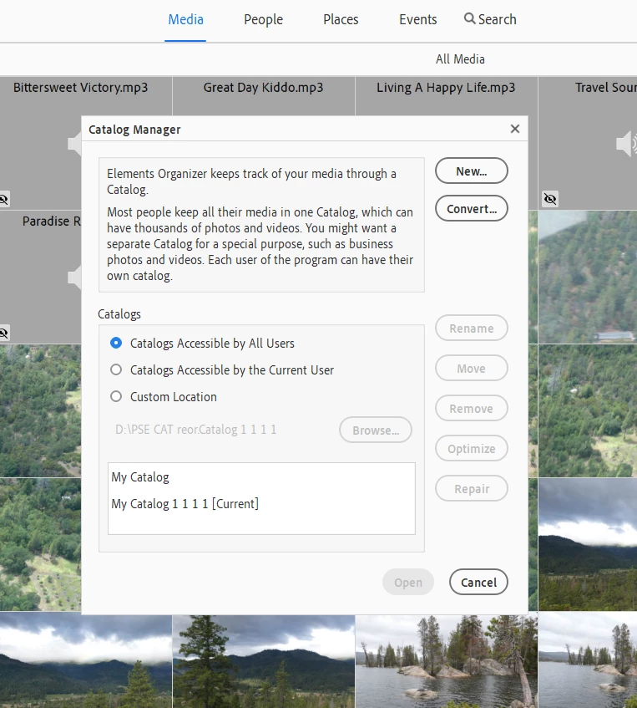Click the Optimize button
637x708 pixels.
coord(472,448)
